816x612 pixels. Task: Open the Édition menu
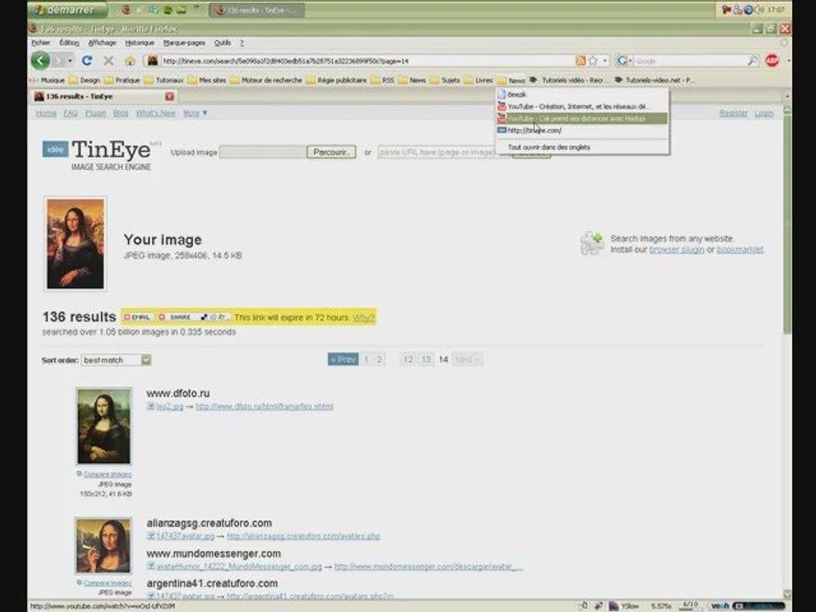coord(69,42)
